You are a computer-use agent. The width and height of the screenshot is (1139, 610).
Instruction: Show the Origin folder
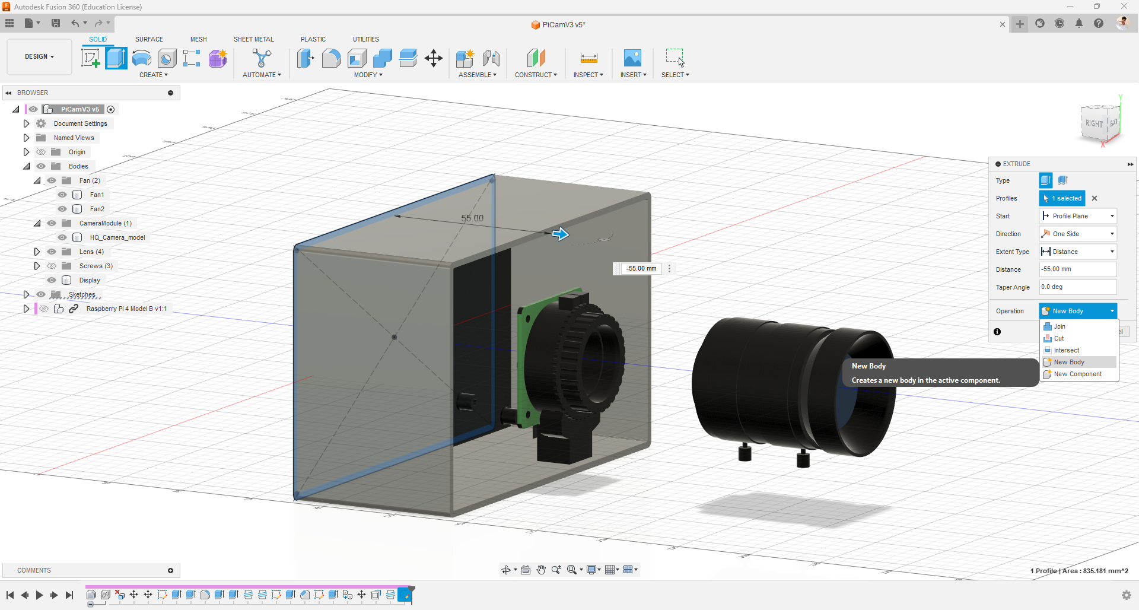point(41,152)
